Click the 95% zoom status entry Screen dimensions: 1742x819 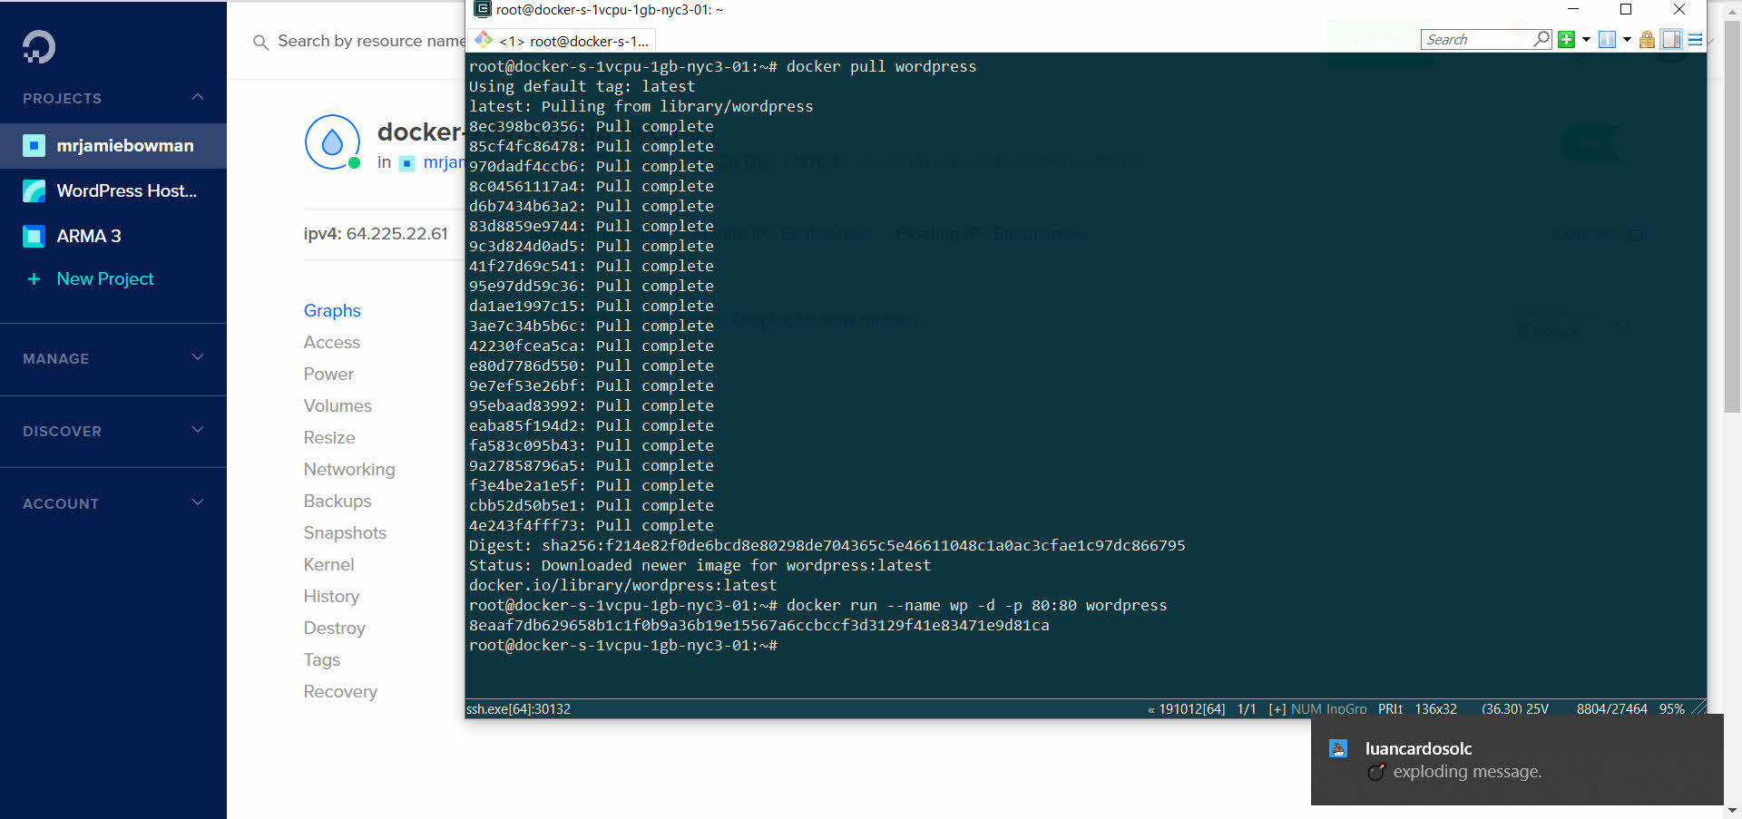coord(1672,709)
